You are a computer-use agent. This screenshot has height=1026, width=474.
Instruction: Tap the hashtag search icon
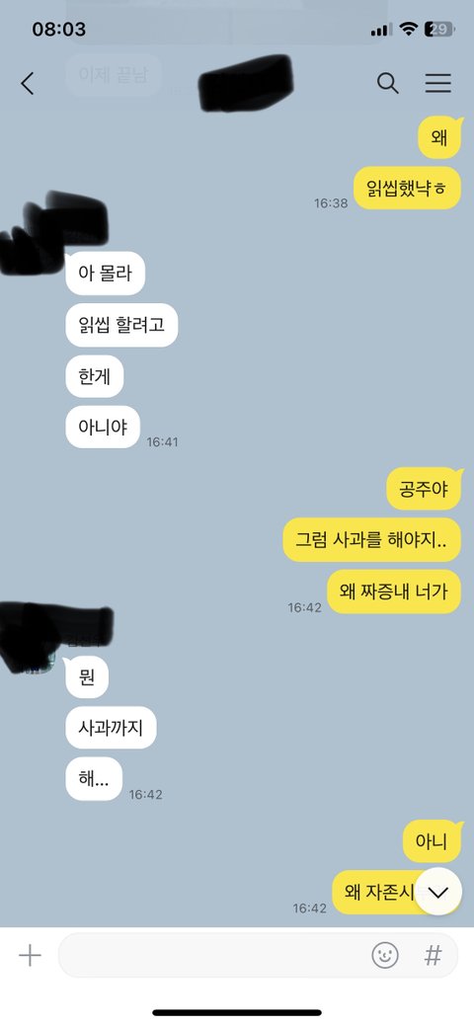click(x=433, y=956)
